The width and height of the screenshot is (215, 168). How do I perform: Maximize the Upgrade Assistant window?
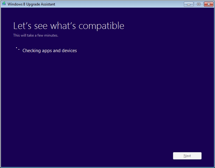coord(198,4)
